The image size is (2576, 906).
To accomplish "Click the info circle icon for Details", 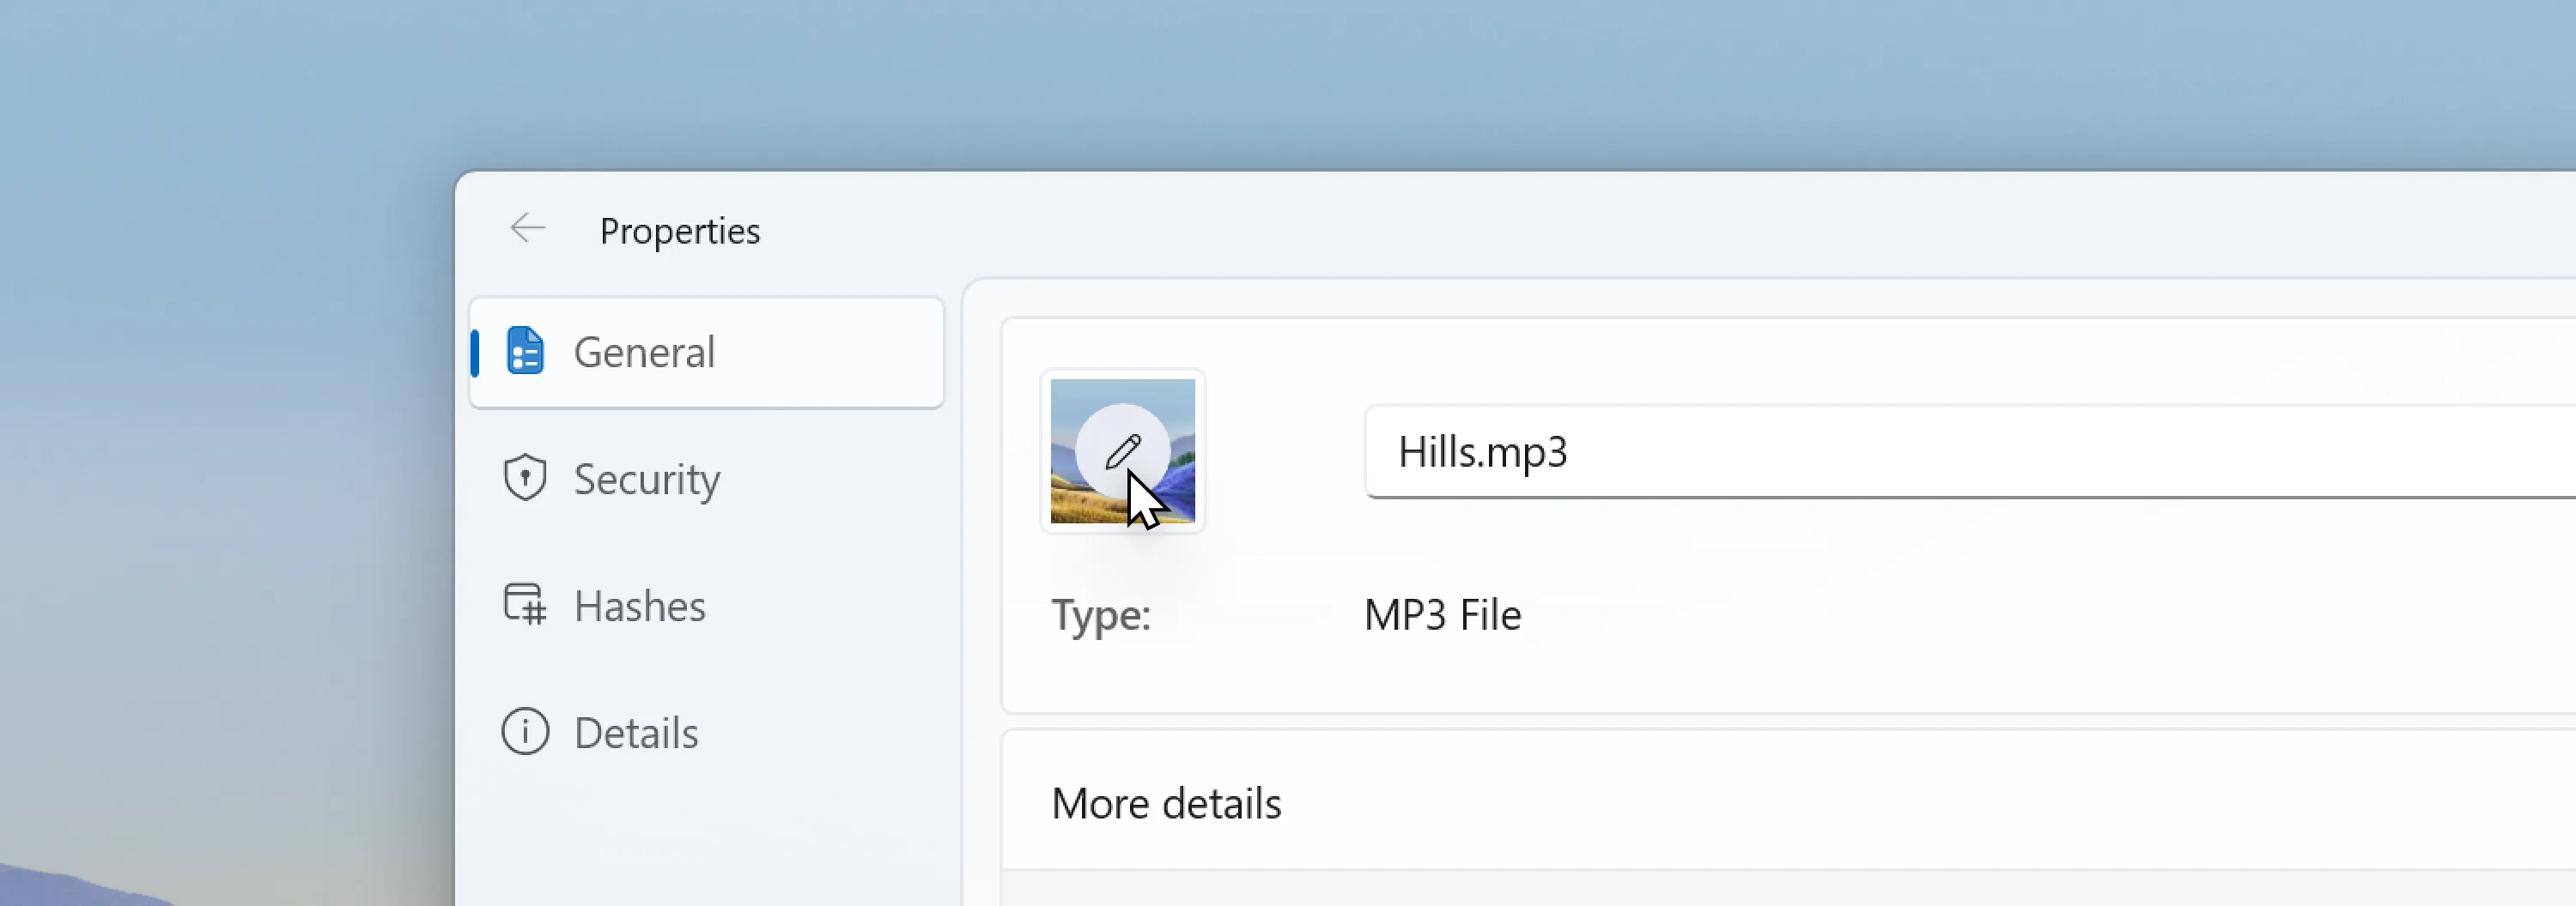I will click(525, 732).
